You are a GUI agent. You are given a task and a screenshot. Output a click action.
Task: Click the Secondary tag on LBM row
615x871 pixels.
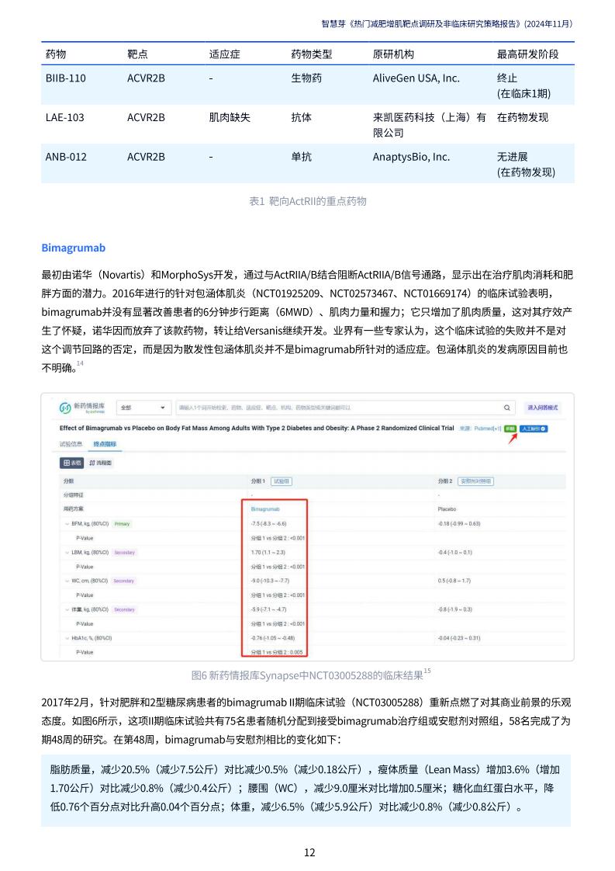(x=124, y=553)
